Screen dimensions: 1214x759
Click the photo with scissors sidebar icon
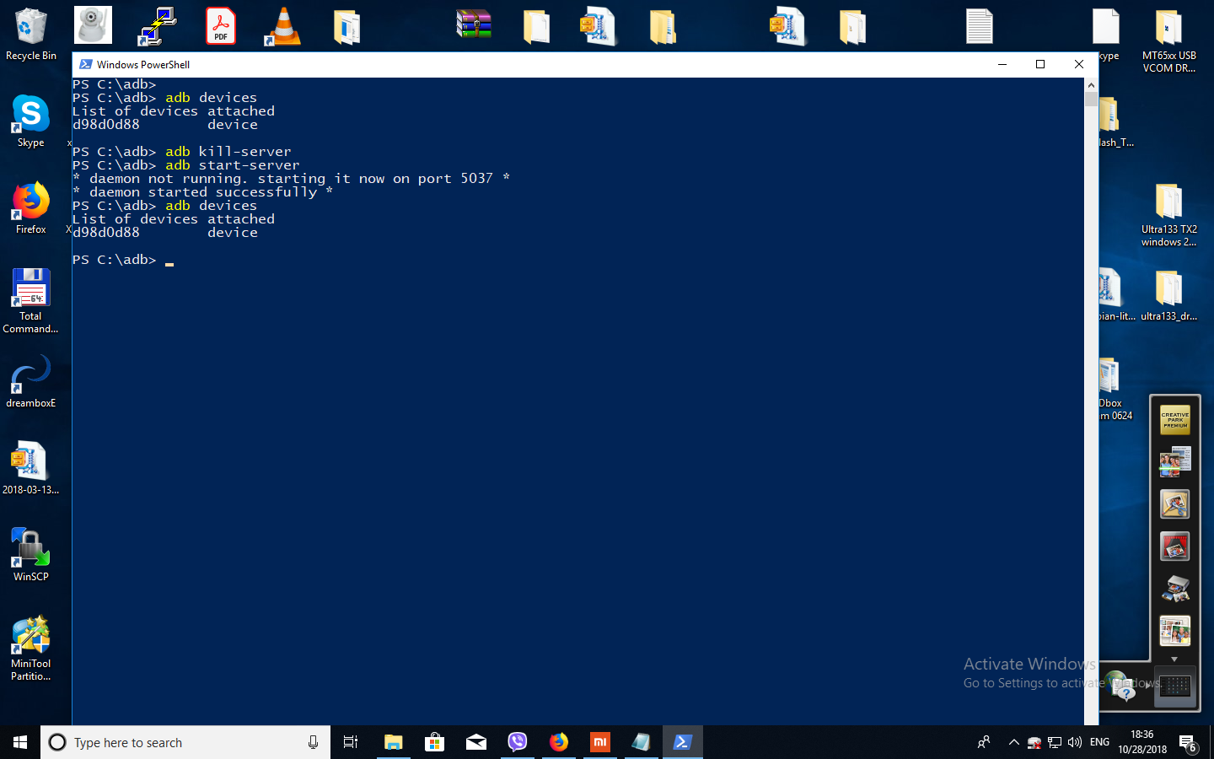point(1175,504)
